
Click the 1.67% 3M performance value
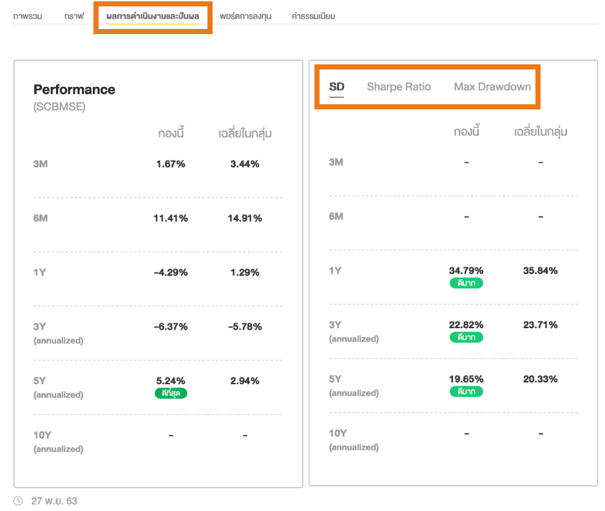point(171,164)
